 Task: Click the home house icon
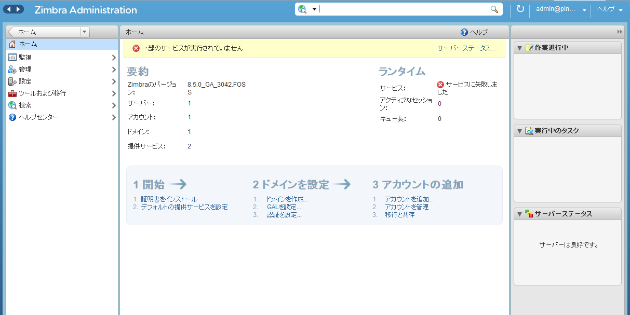12,44
